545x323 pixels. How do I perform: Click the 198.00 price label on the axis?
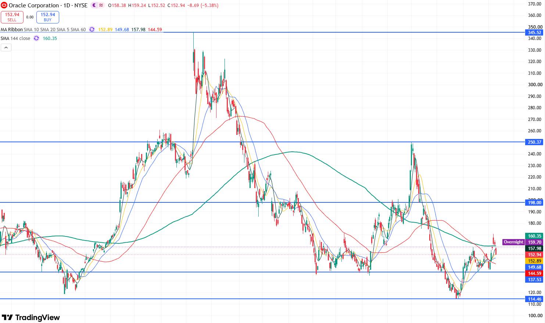click(x=534, y=202)
